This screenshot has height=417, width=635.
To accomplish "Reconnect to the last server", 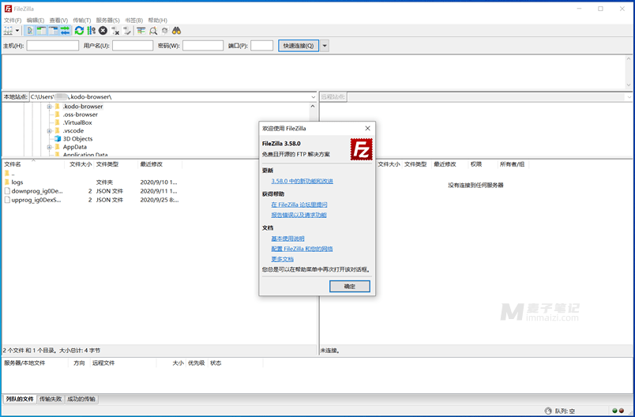I will (126, 31).
